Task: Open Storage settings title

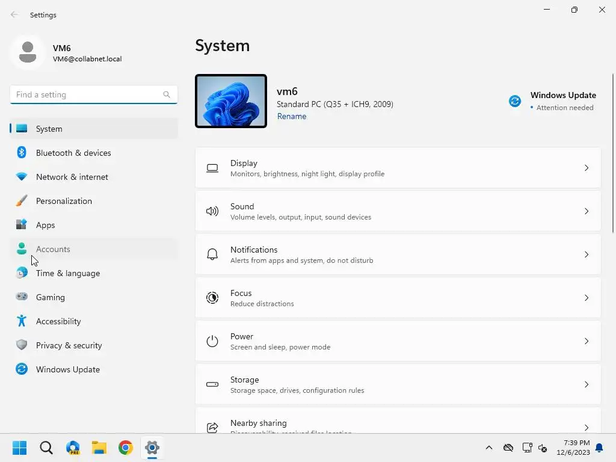Action: (x=244, y=380)
